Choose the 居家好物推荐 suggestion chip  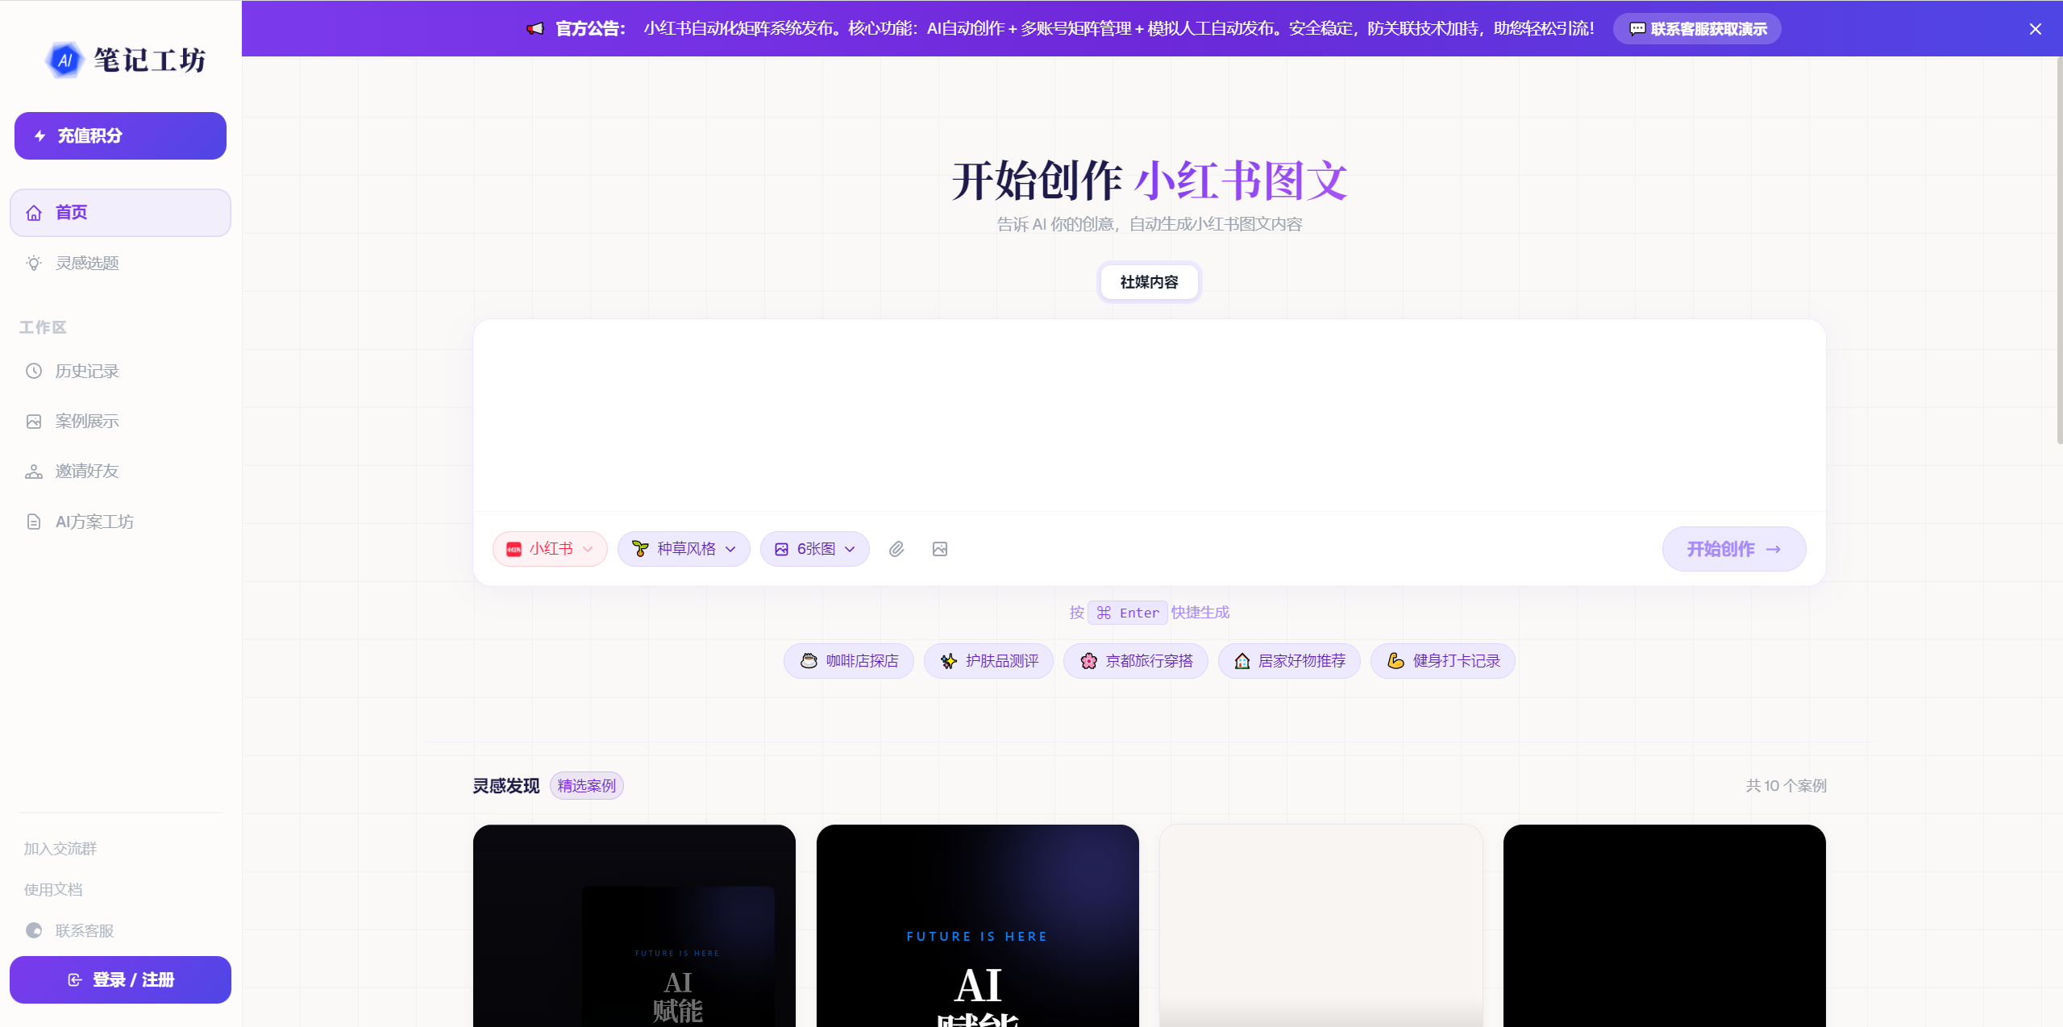[x=1289, y=661]
